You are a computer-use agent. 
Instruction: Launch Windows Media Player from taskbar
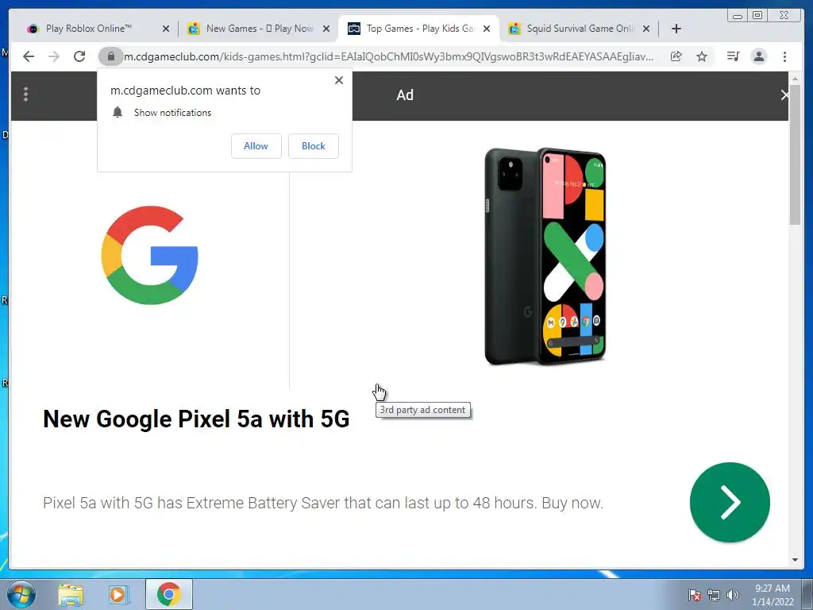click(118, 594)
